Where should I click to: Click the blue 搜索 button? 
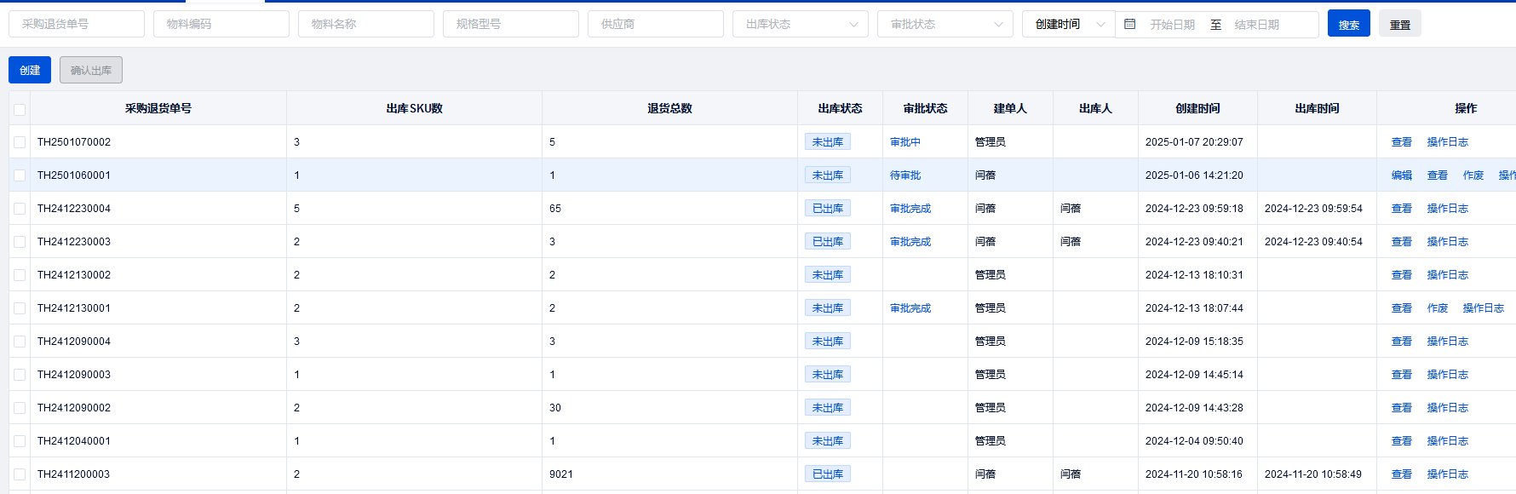(1348, 25)
